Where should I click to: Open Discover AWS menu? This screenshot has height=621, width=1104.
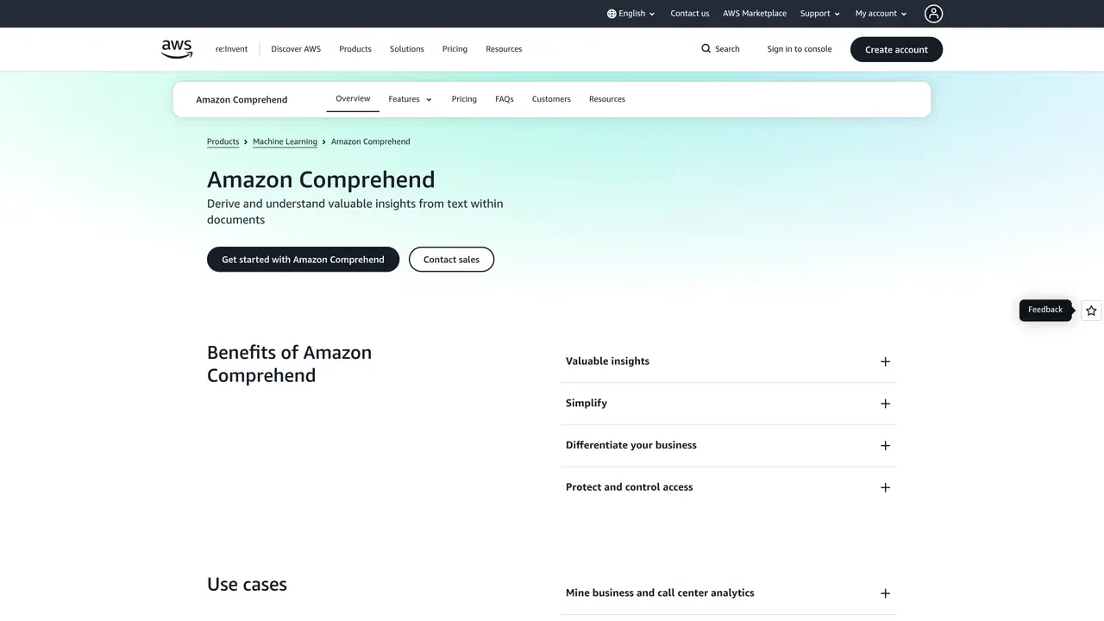tap(296, 49)
